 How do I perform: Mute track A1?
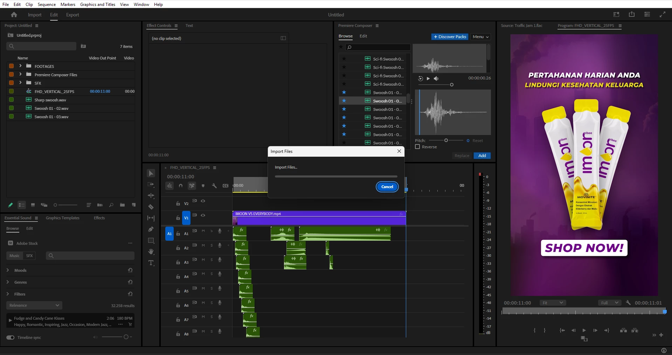(x=203, y=231)
